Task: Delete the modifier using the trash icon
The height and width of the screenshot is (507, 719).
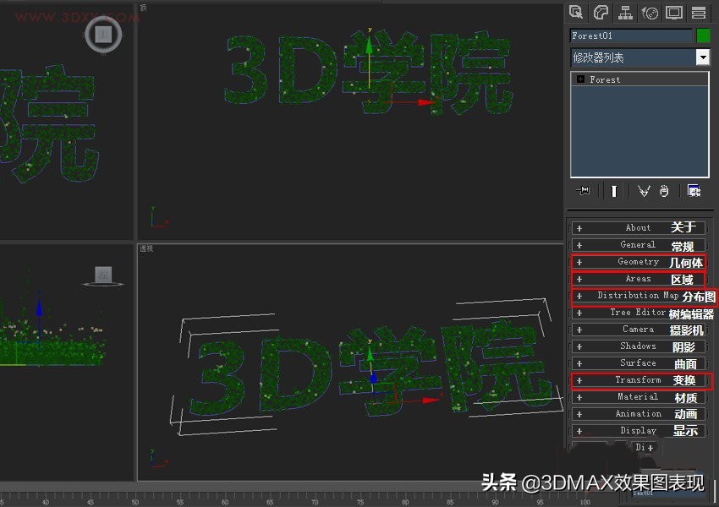Action: point(664,191)
